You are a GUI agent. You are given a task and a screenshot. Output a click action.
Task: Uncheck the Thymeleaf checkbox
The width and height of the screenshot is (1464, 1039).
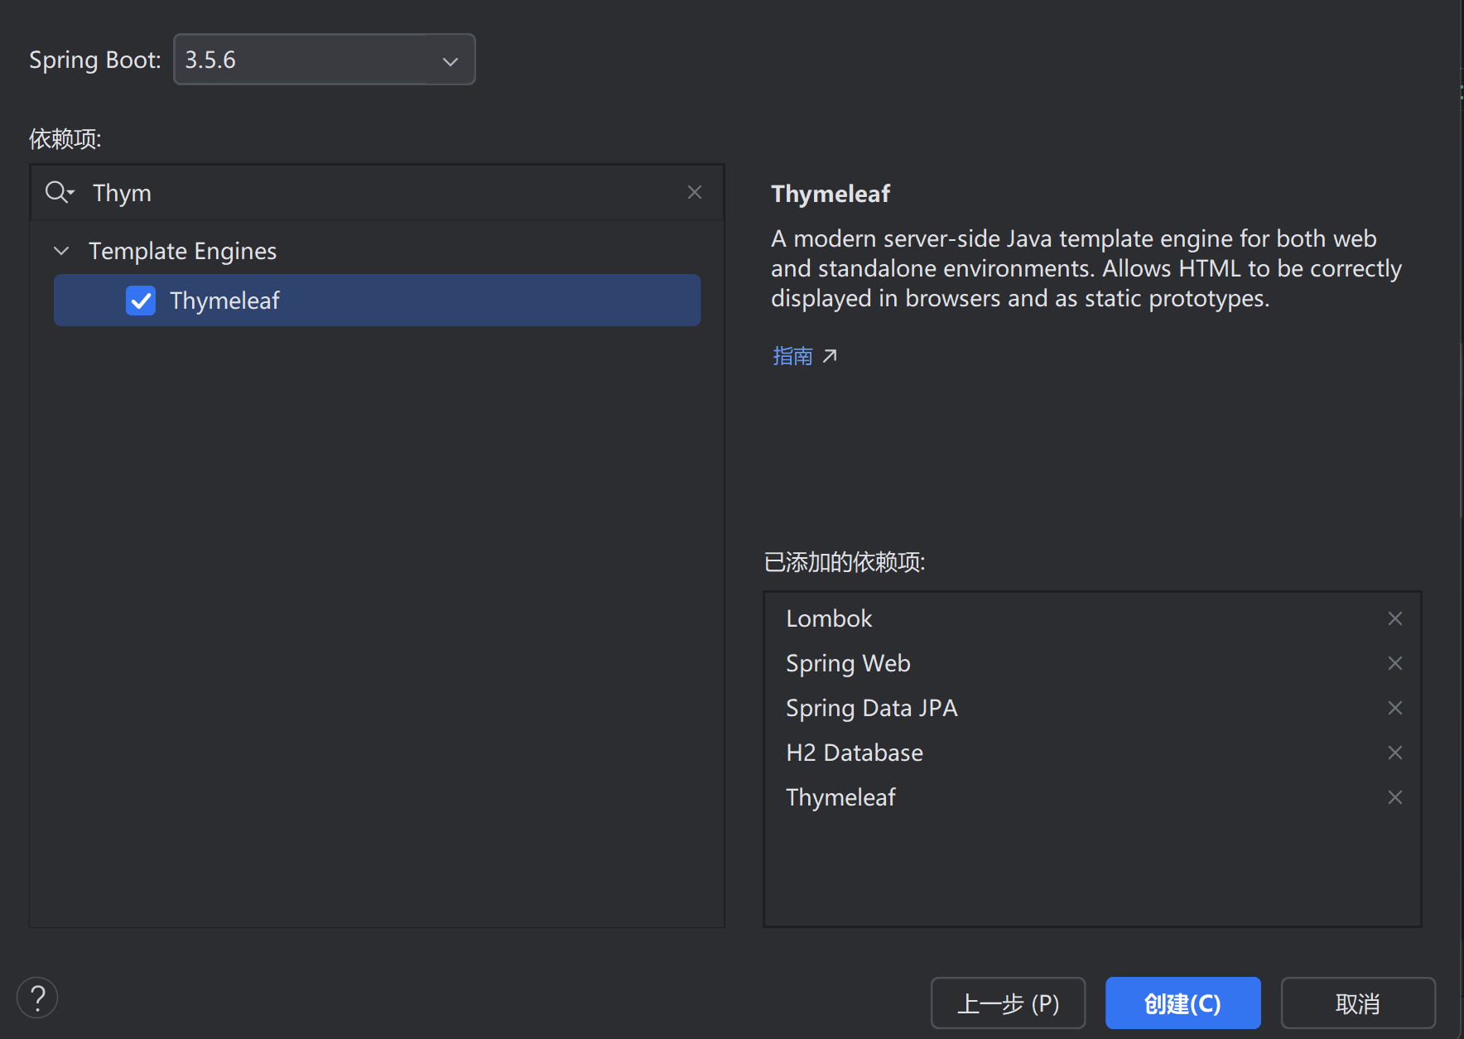(141, 301)
